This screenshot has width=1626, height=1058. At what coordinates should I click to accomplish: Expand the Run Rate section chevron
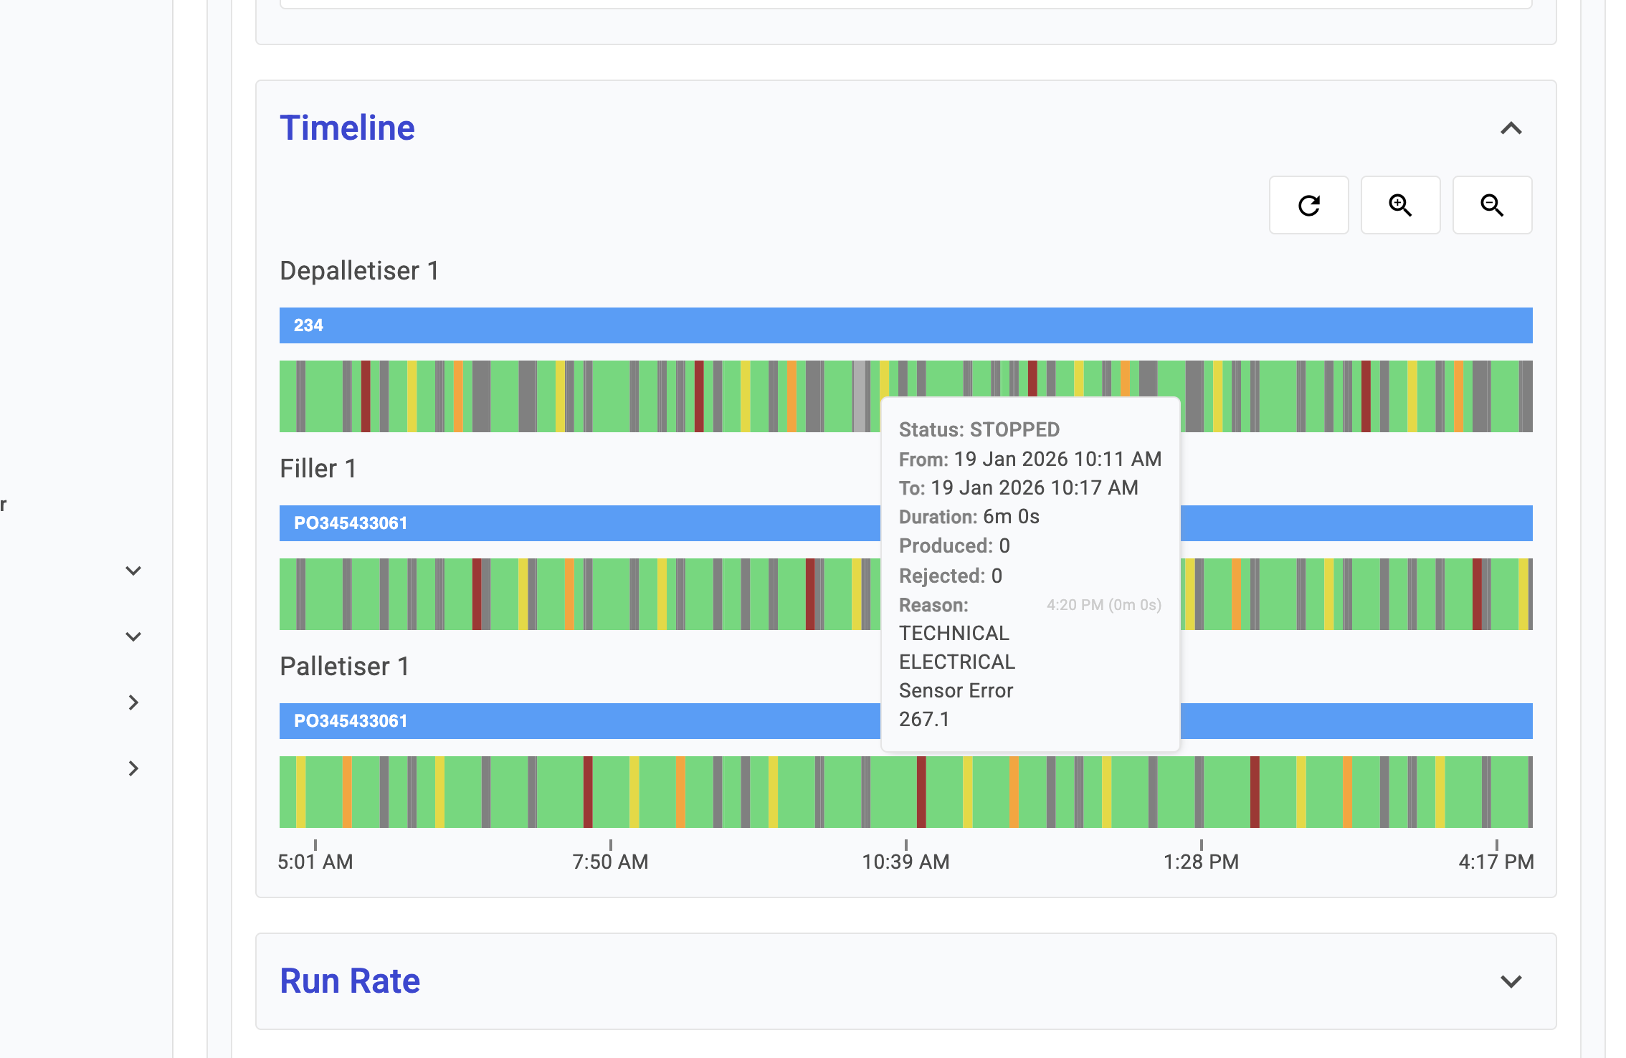click(x=1511, y=981)
